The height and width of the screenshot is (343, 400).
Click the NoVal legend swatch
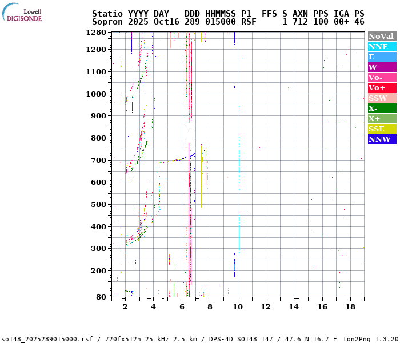382,36
